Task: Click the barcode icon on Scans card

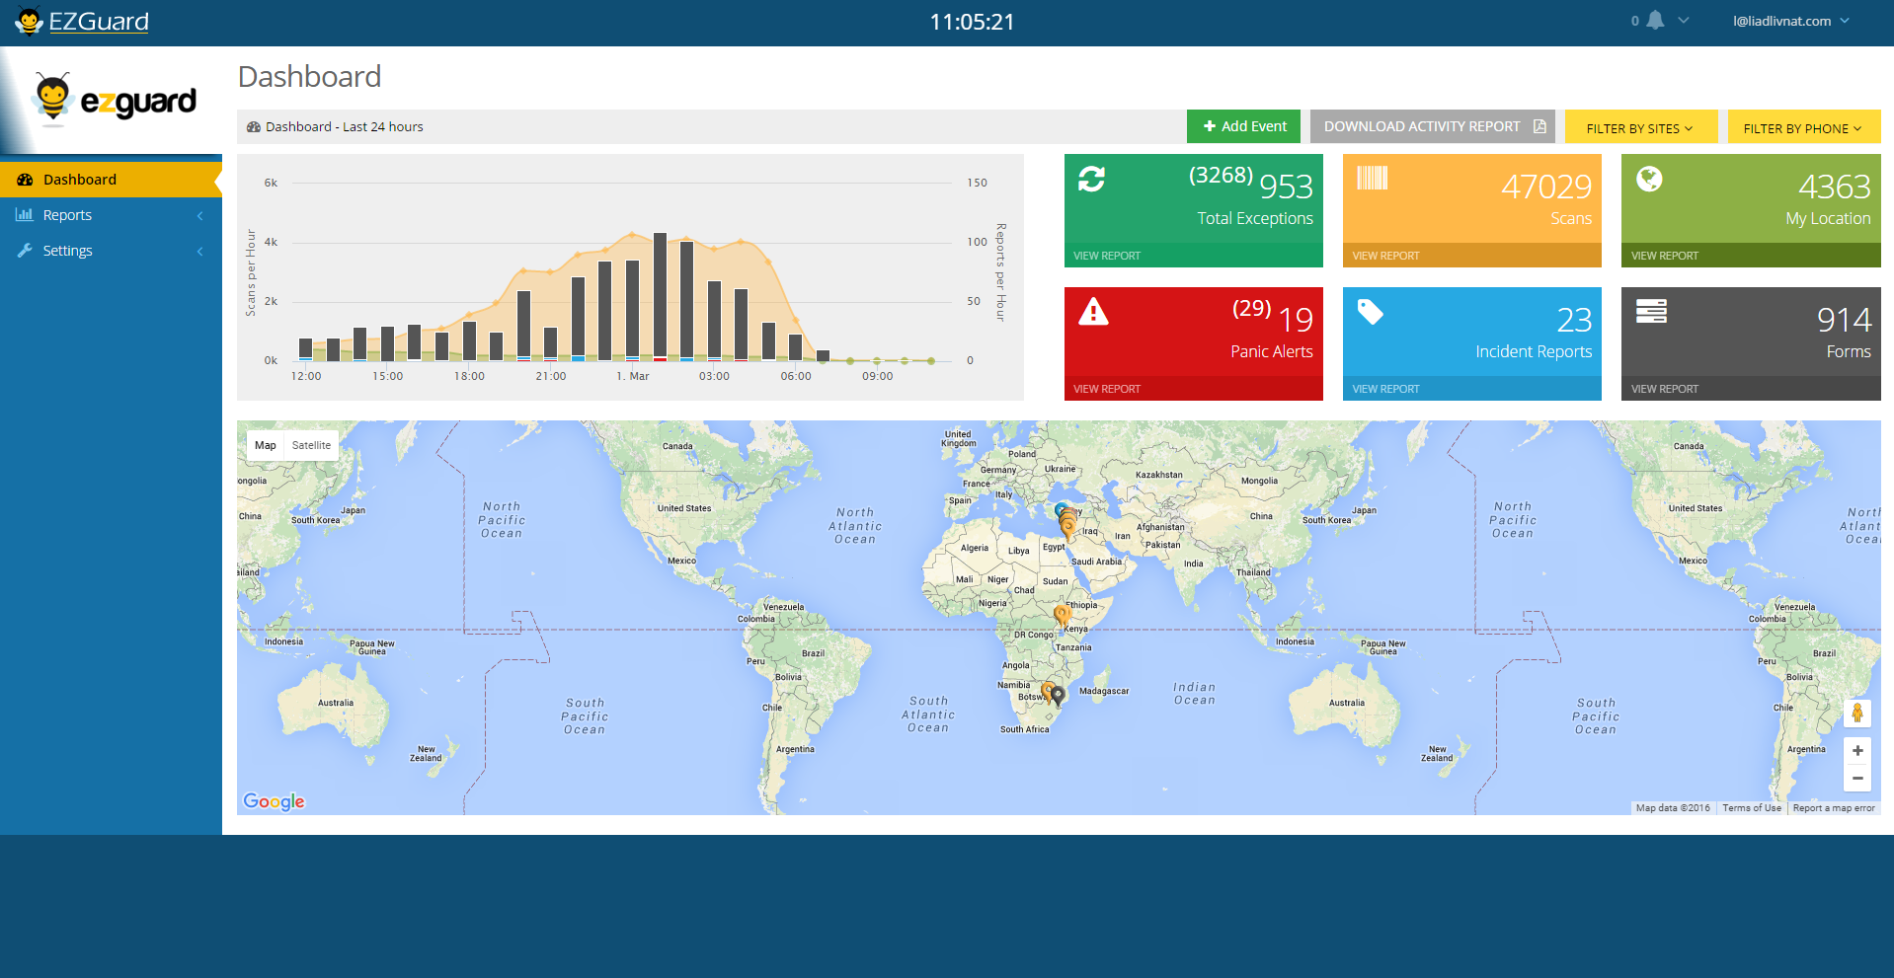Action: [x=1372, y=178]
